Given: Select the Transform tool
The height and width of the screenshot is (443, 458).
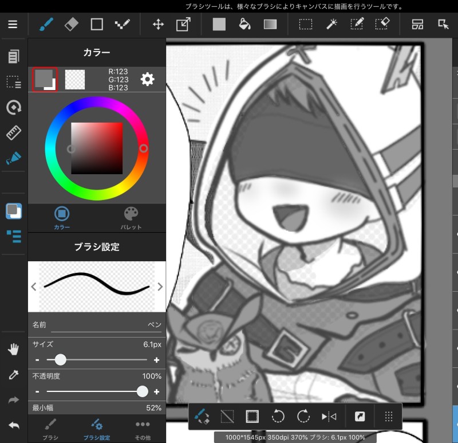Looking at the screenshot, I should coord(183,24).
